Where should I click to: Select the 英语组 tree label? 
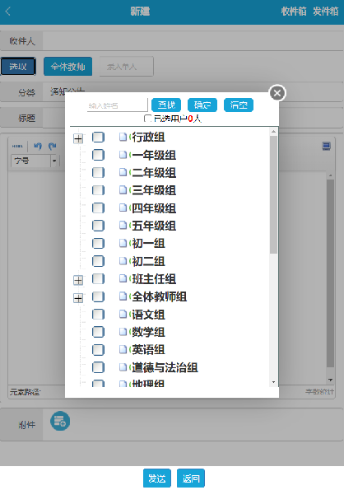pos(149,350)
